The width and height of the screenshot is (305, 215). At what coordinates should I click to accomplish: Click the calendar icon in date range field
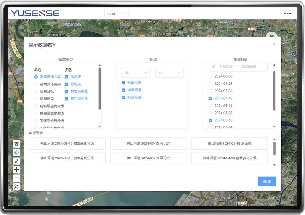click(x=213, y=67)
